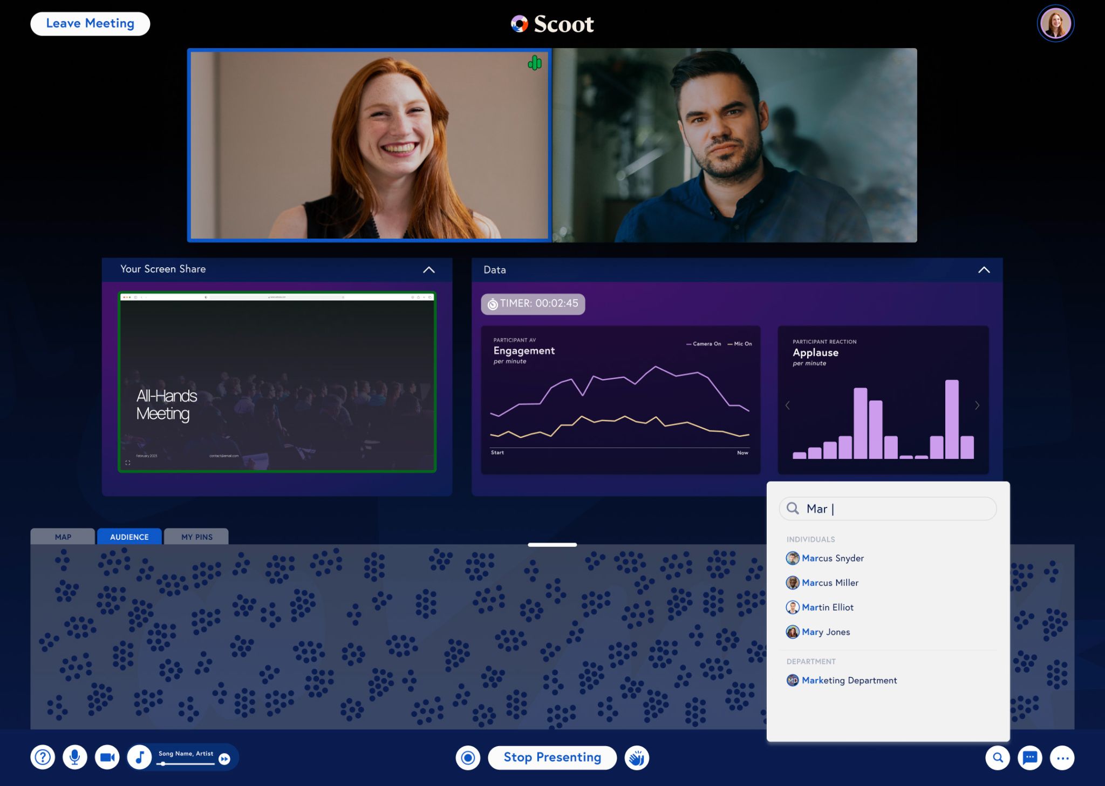Open the chat icon
Screen dimensions: 1105x786
point(1030,758)
